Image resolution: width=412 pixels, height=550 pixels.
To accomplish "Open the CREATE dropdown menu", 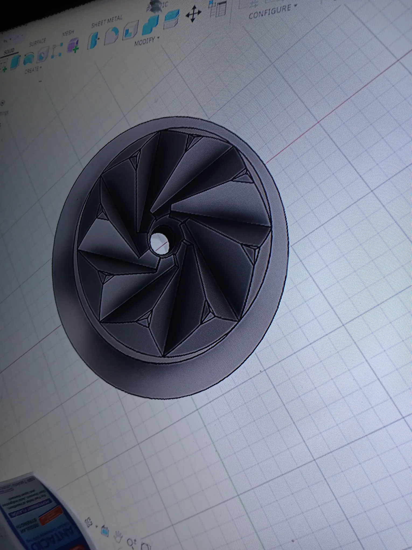I will point(33,71).
